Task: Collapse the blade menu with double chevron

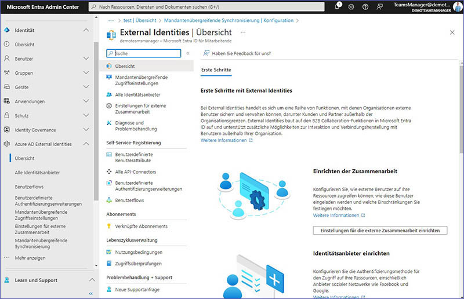Action: click(x=188, y=53)
